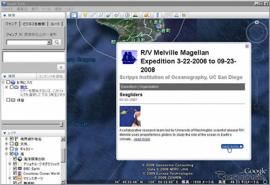
Task: Open the ファイル menu
Action: pyautogui.click(x=8, y=9)
